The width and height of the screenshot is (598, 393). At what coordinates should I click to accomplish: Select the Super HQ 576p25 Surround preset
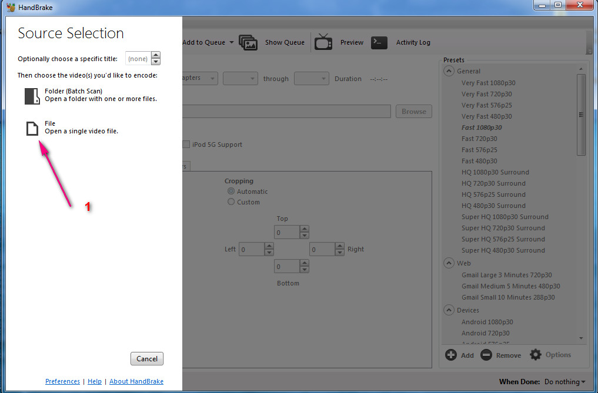pyautogui.click(x=503, y=239)
